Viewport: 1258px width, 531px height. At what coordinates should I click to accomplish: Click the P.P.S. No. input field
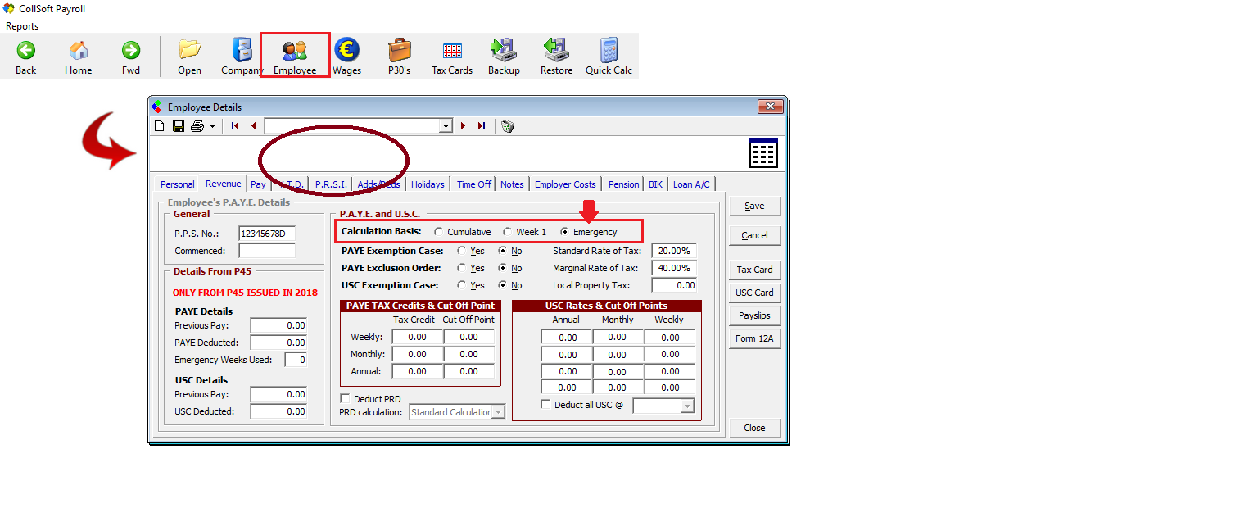coord(266,234)
